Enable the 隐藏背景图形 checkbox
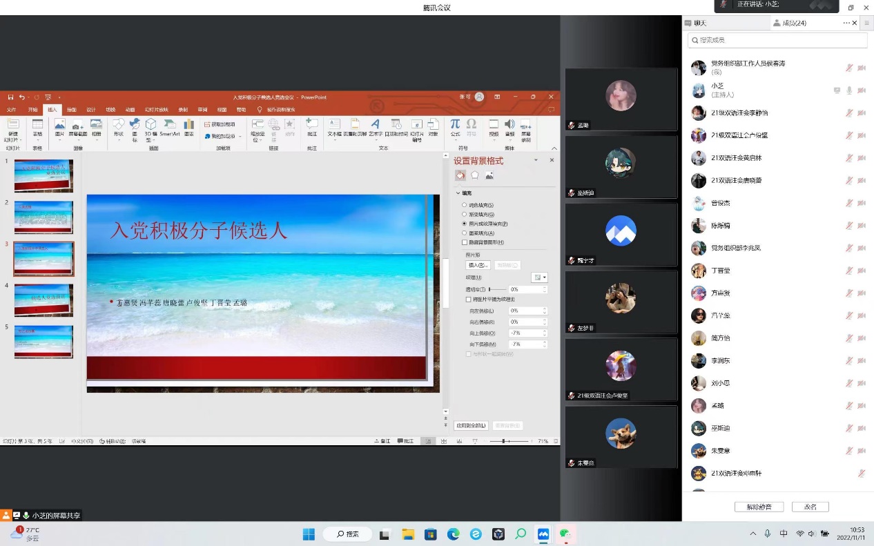The width and height of the screenshot is (874, 546). click(465, 242)
